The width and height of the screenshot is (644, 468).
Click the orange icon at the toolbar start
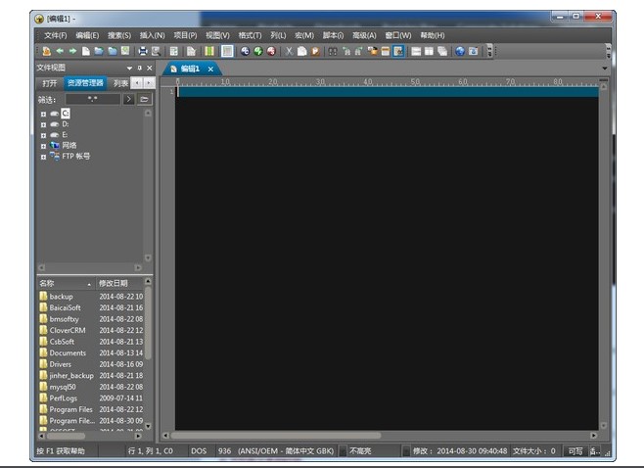(46, 51)
